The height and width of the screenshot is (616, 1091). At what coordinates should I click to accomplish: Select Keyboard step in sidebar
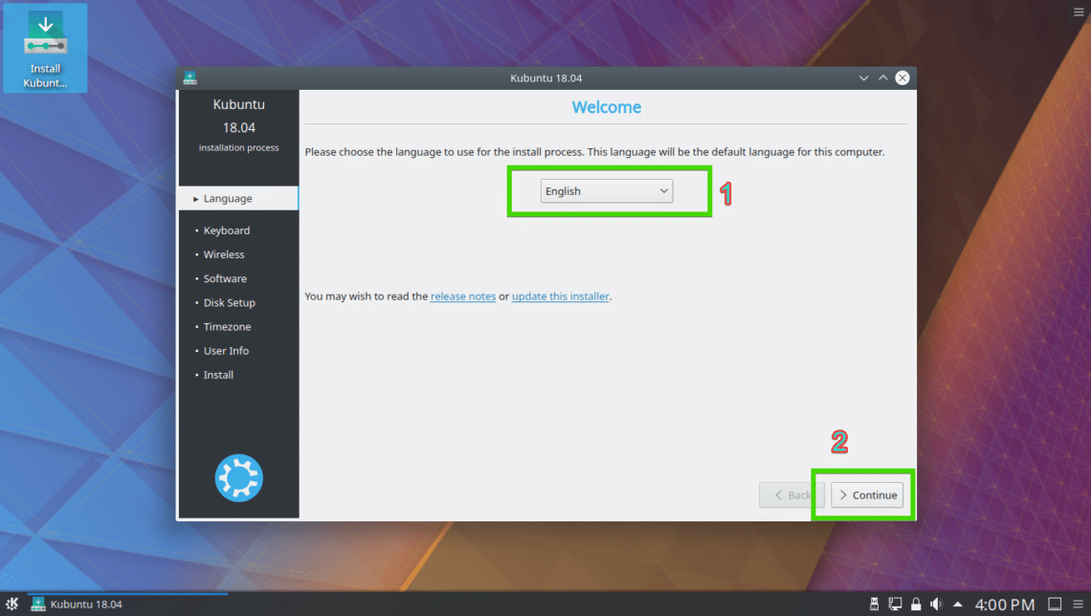[x=226, y=231]
